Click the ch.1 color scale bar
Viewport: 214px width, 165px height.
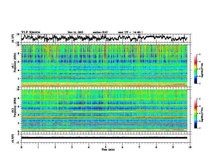(x=196, y=69)
